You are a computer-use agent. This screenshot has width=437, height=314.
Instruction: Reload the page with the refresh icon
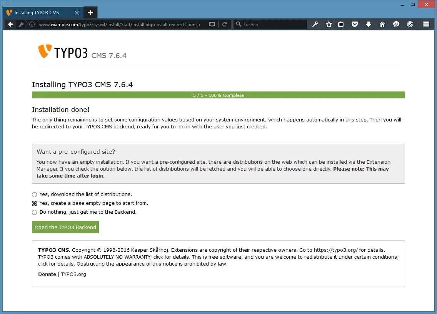(x=224, y=24)
